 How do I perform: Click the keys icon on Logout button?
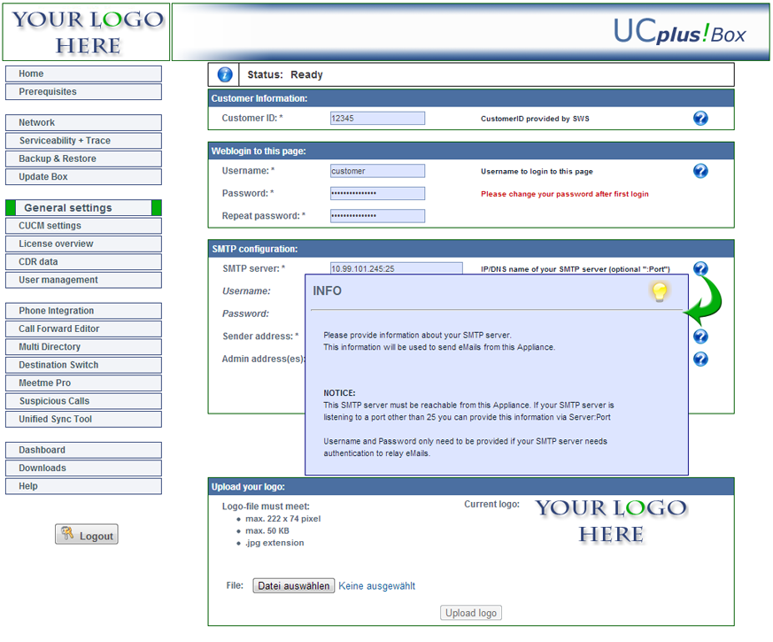(x=67, y=533)
